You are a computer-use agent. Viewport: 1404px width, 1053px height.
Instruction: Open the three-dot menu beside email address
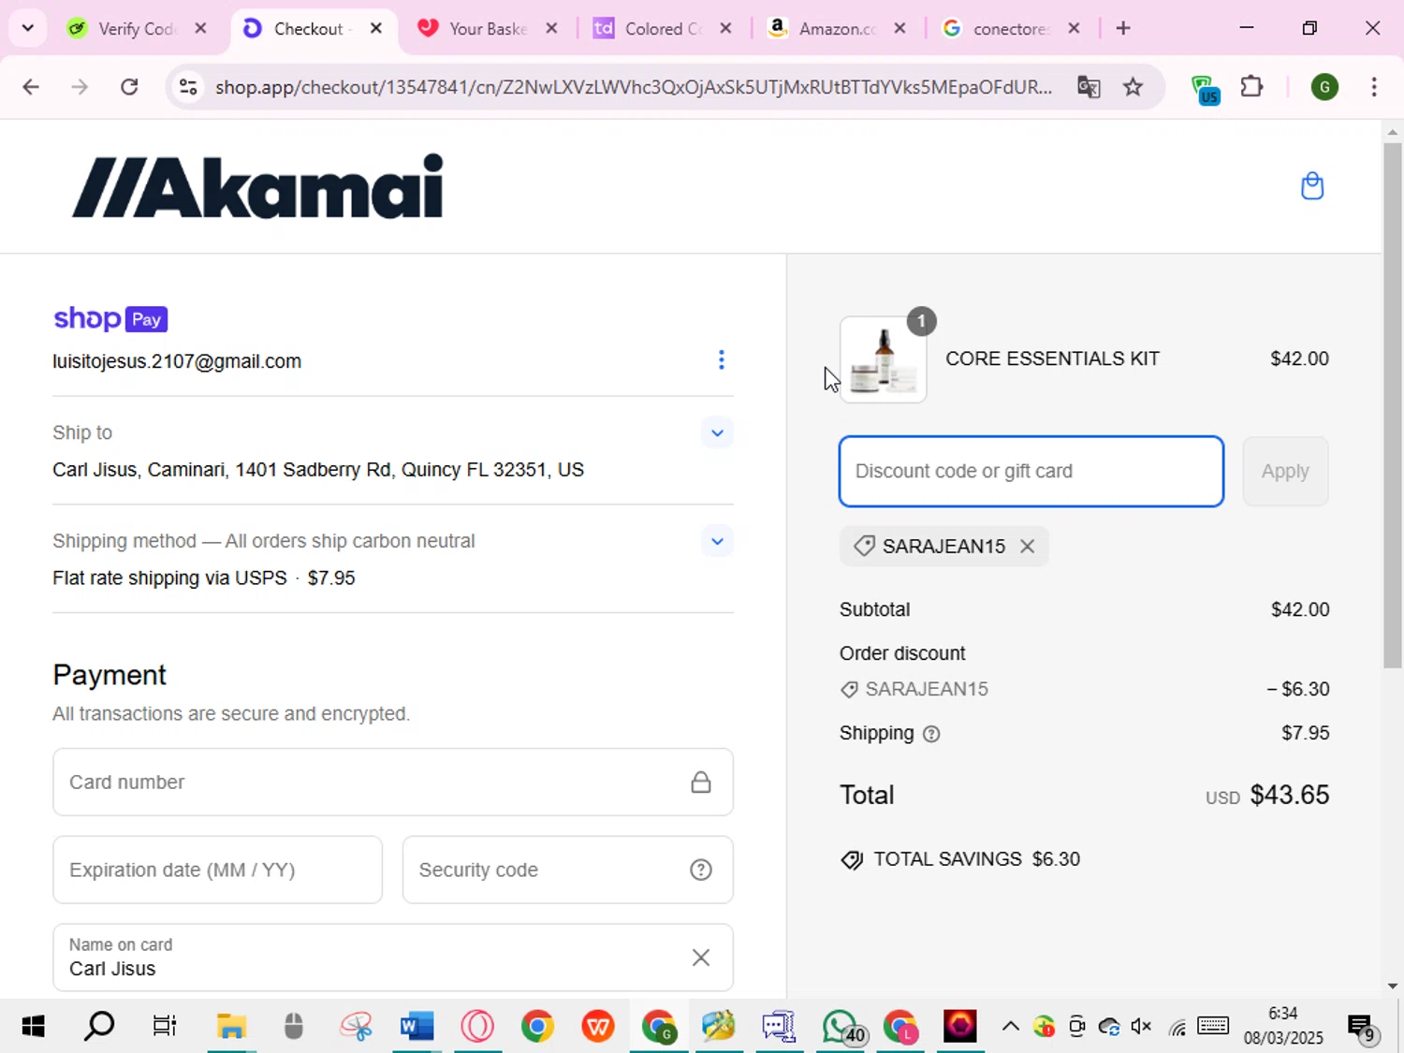[x=721, y=360]
